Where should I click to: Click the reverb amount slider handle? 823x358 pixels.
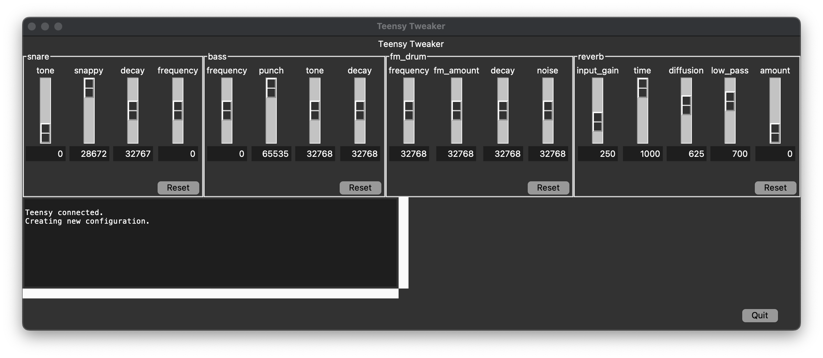[x=775, y=133]
